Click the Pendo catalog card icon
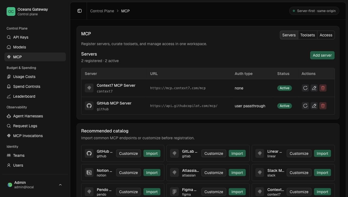348x197 pixels. pyautogui.click(x=89, y=192)
